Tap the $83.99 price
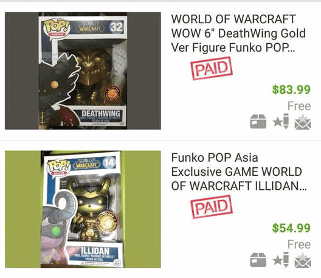This screenshot has width=321, height=278. (x=291, y=90)
